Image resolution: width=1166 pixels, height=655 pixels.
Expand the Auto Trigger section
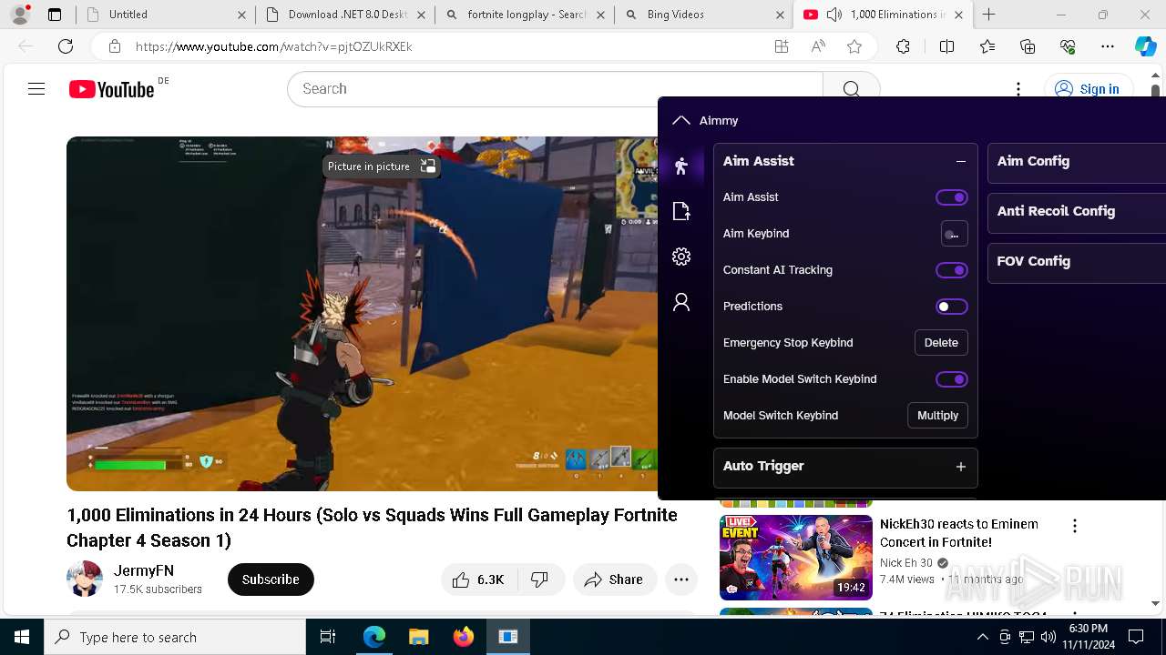[960, 467]
